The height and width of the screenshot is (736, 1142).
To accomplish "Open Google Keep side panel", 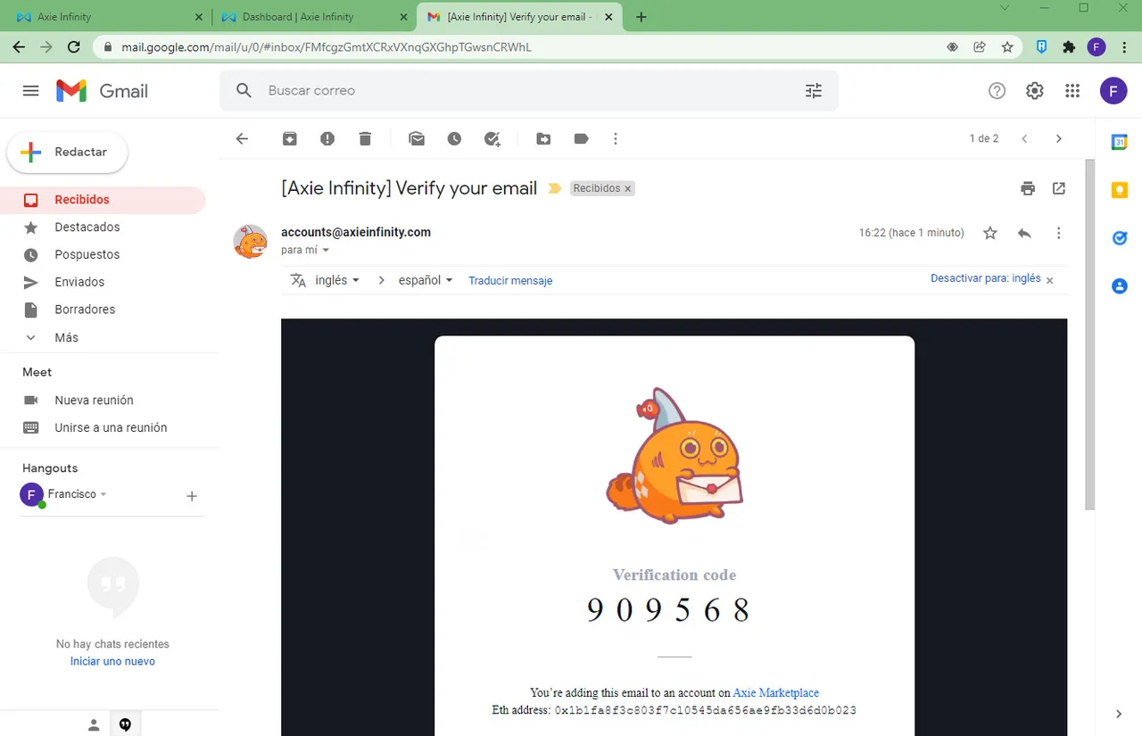I will (x=1119, y=190).
